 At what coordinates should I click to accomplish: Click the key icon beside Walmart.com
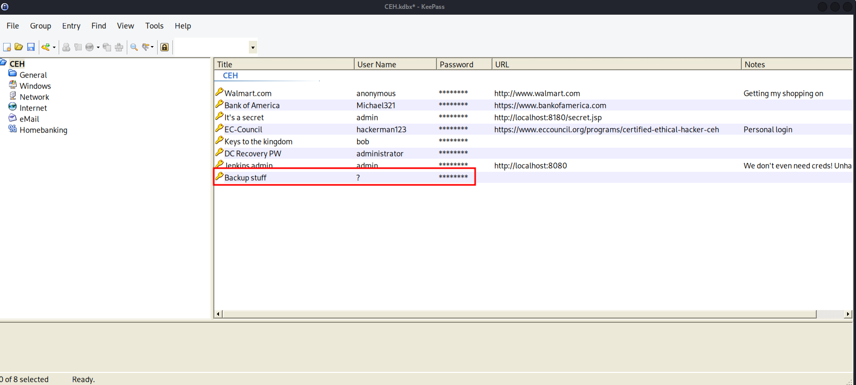click(x=220, y=92)
